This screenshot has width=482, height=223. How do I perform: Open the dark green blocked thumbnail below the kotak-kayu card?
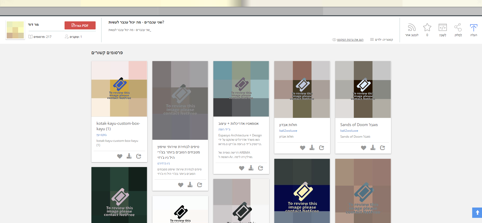(119, 195)
